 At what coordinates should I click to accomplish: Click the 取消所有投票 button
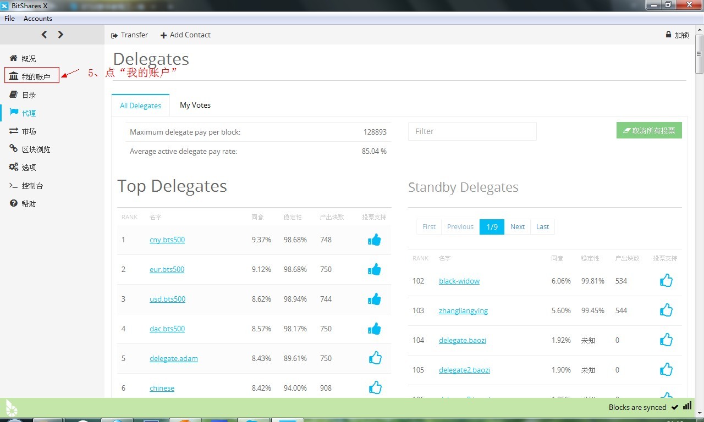coord(649,130)
